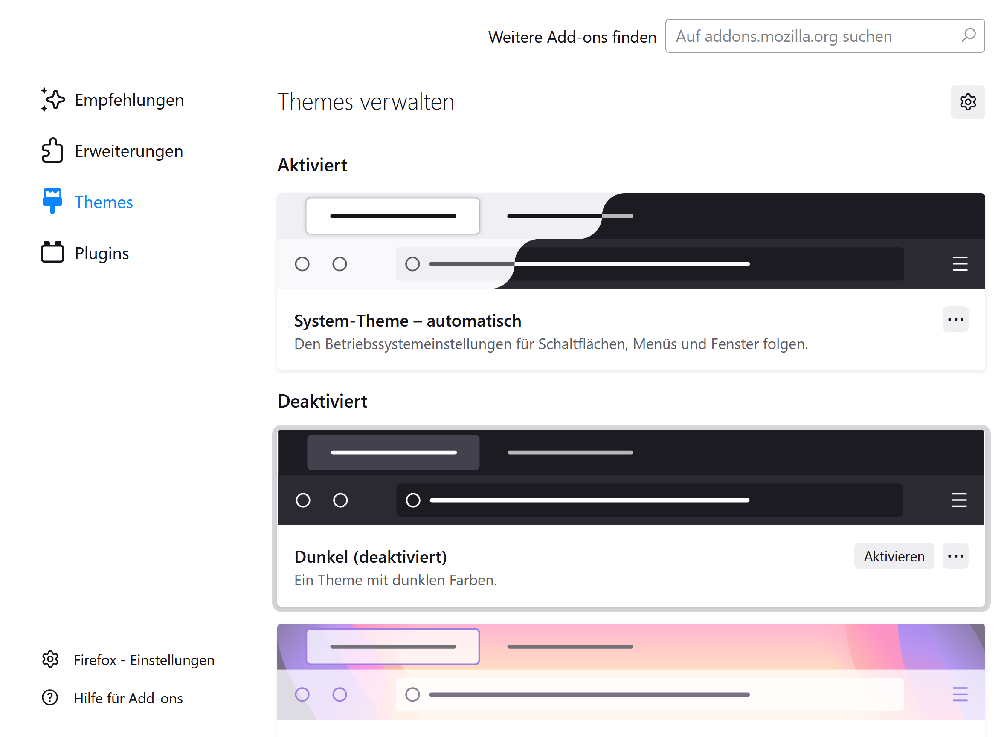Click the Erweiterungen puzzle piece icon
Image resolution: width=1007 pixels, height=737 pixels.
[x=52, y=151]
